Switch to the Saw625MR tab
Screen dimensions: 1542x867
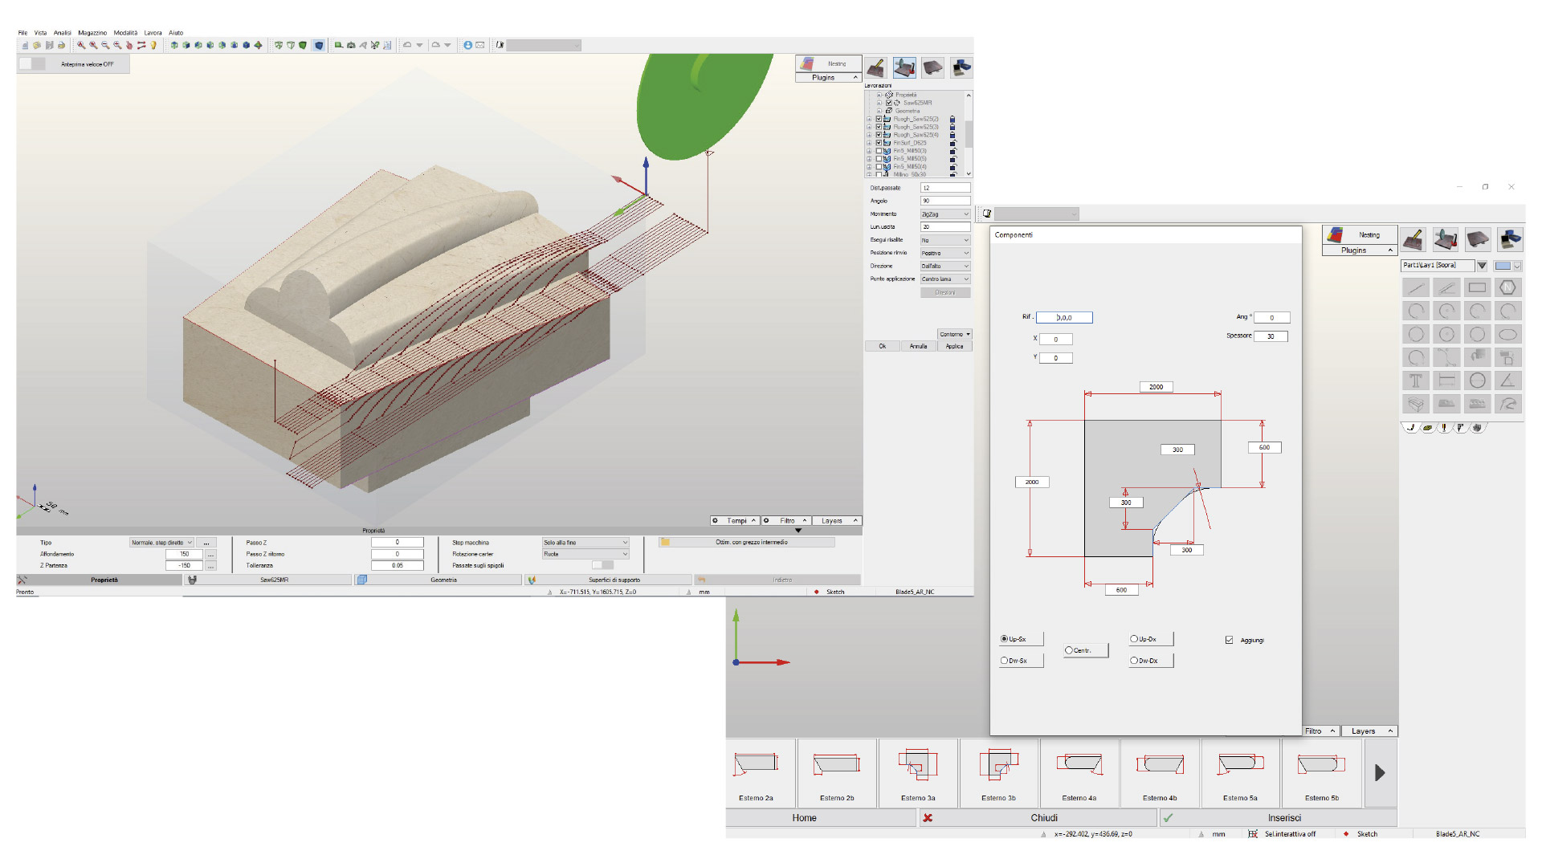(268, 580)
